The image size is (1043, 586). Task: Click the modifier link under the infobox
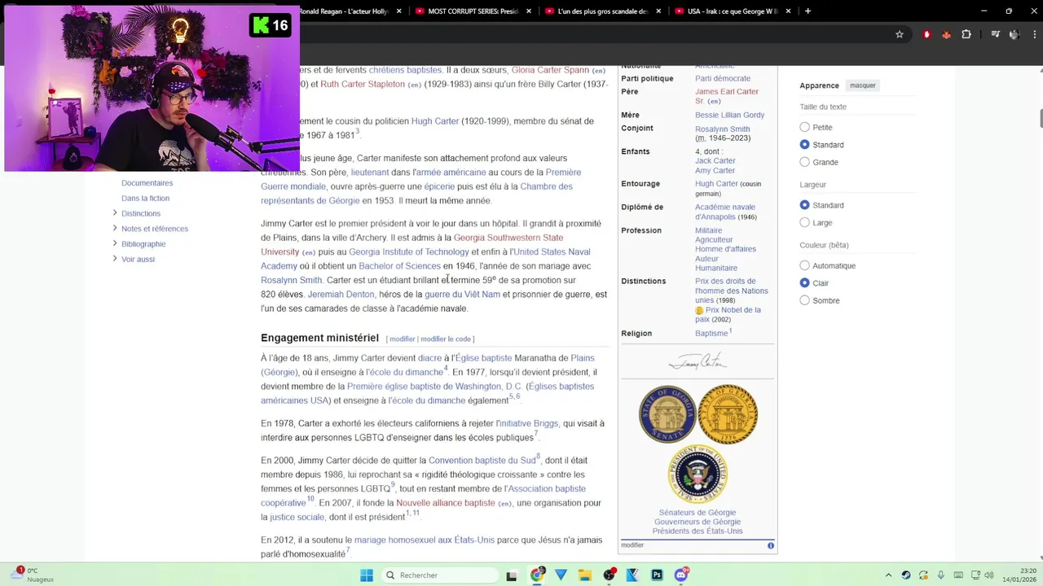632,545
